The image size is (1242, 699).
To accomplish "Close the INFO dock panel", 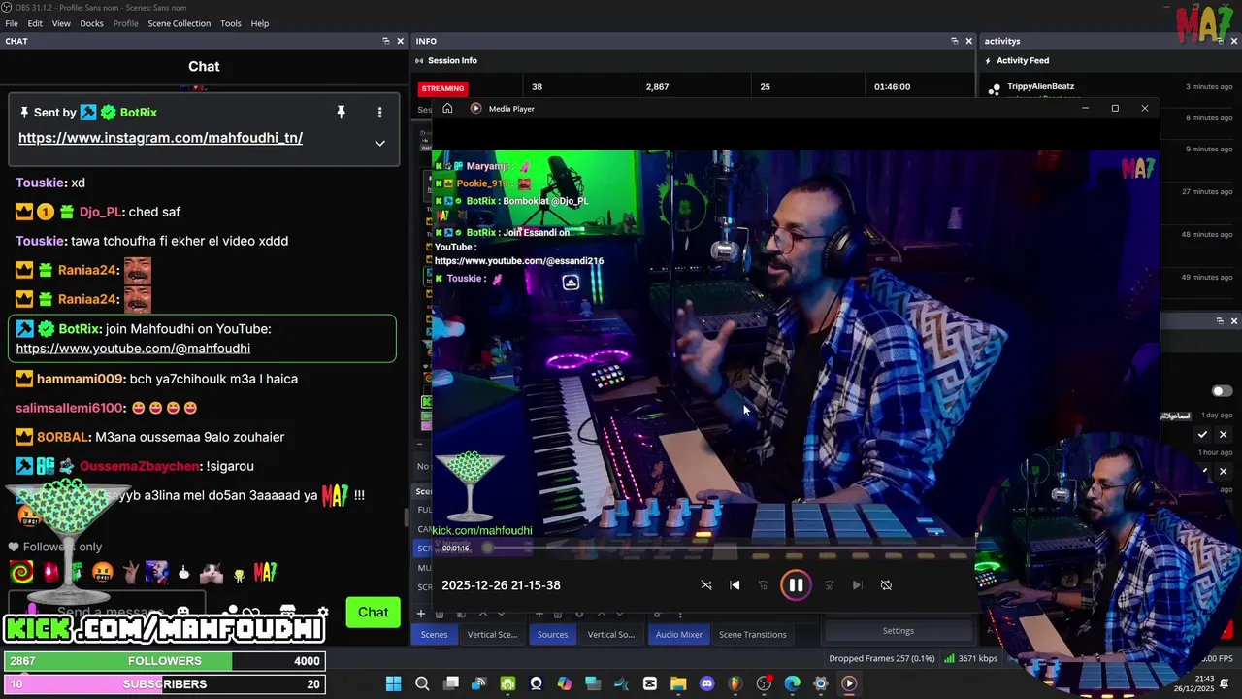I will 968,41.
